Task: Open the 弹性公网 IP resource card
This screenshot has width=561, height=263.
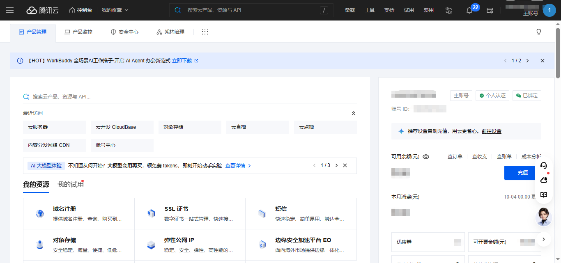Action: [x=190, y=245]
